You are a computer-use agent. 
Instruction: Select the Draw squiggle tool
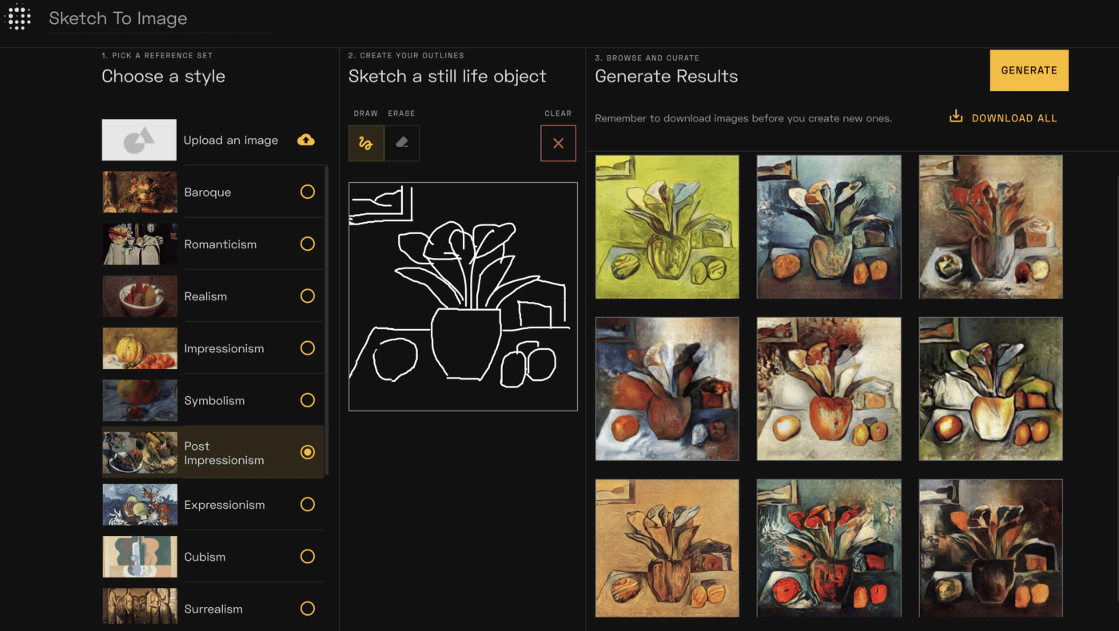pyautogui.click(x=366, y=143)
